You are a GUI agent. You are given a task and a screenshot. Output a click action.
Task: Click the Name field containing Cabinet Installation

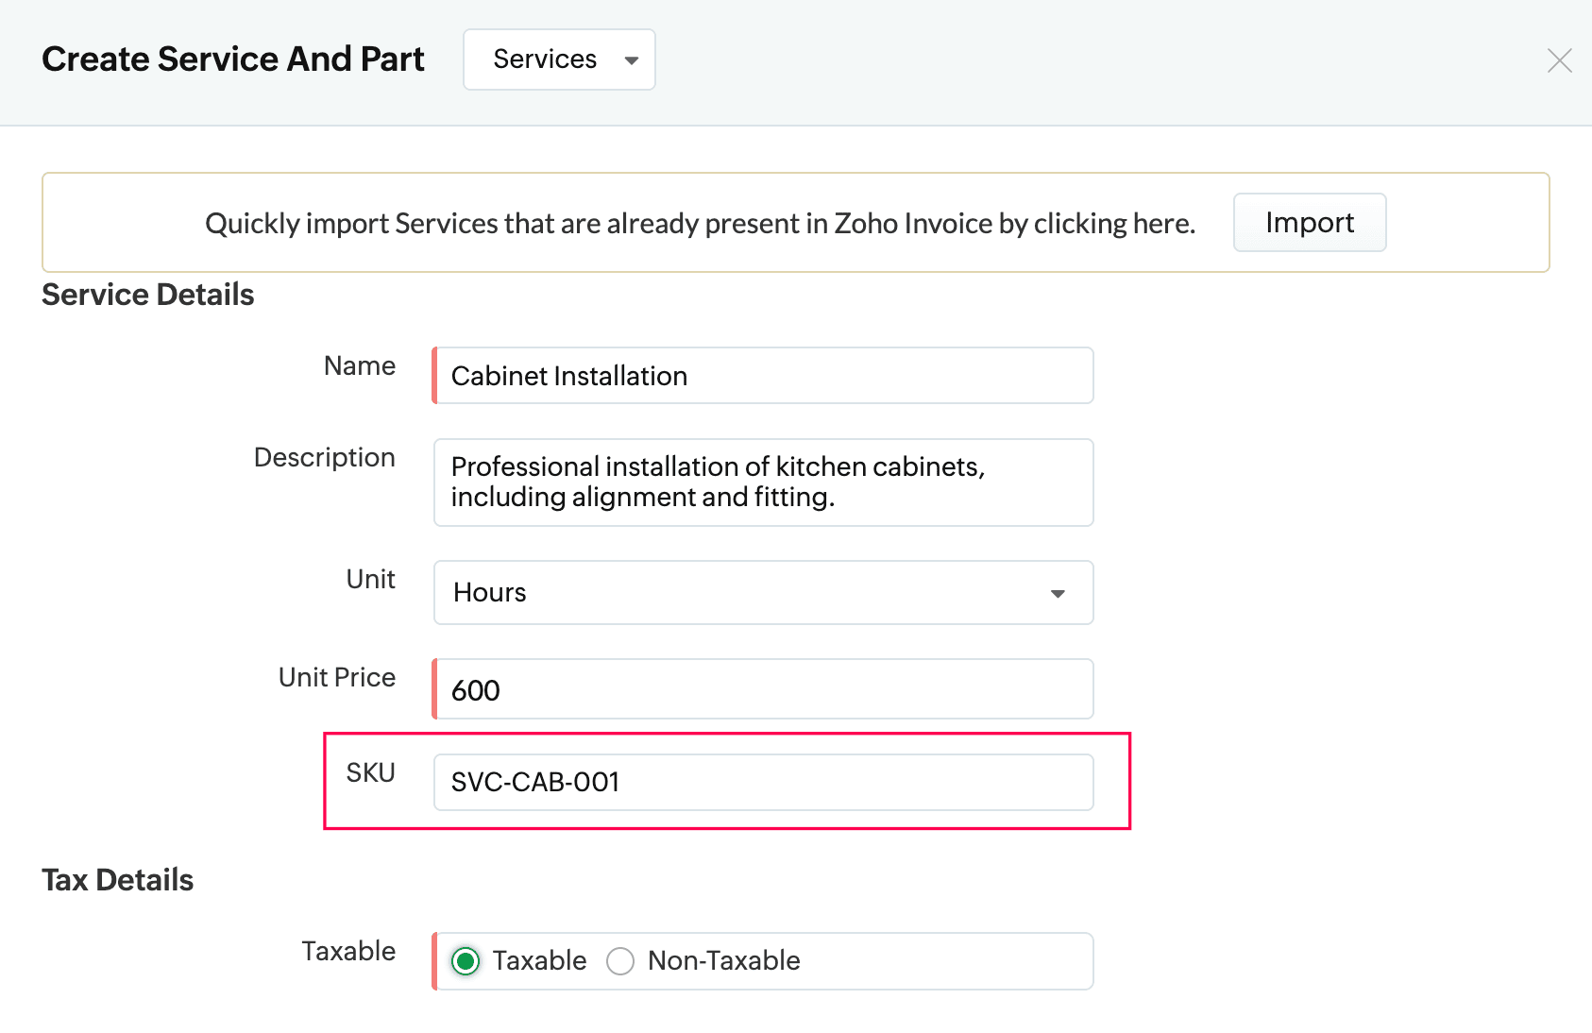point(763,376)
